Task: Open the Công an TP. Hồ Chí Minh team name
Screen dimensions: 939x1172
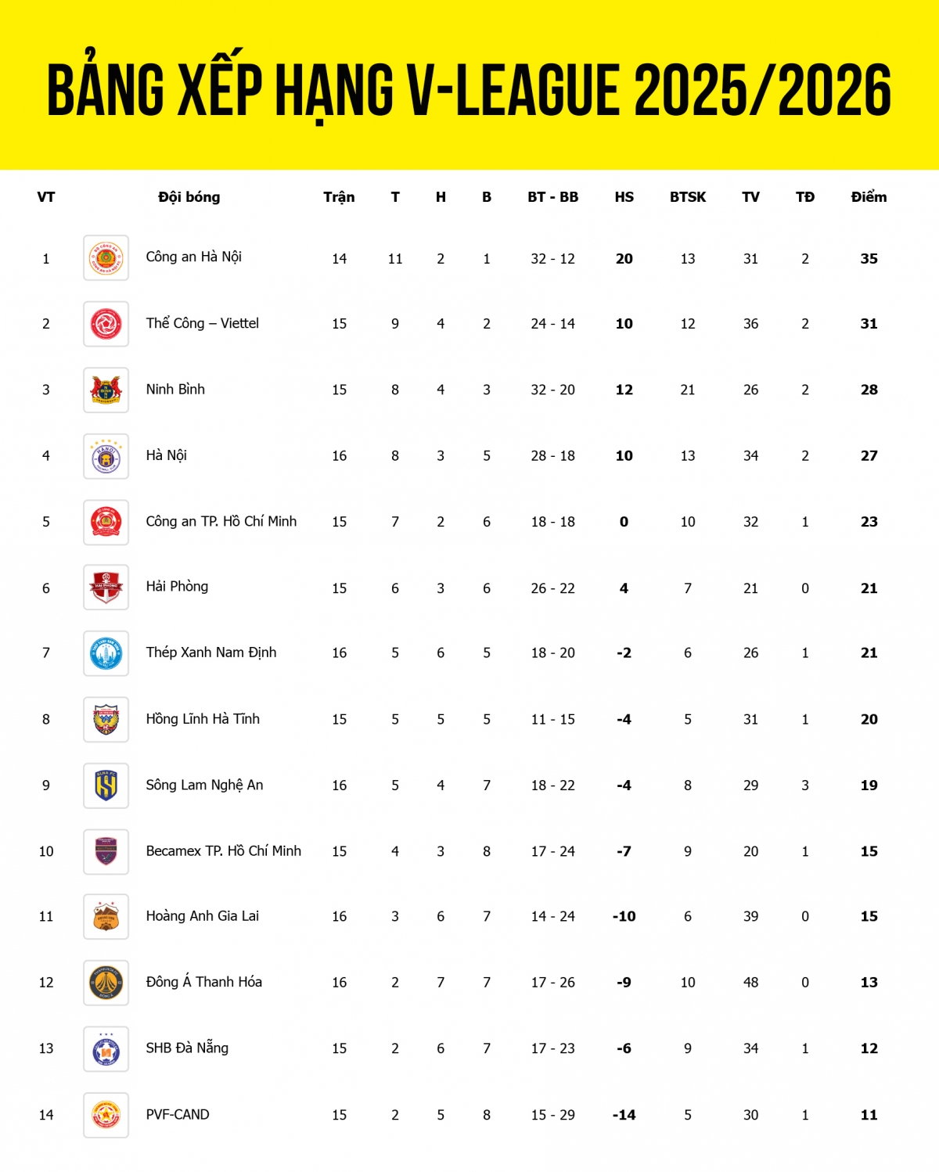Action: (x=221, y=522)
